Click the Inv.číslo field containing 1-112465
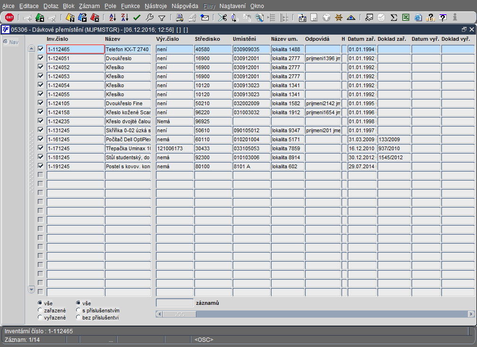 click(75, 49)
